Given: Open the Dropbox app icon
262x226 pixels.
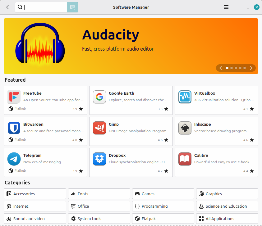Looking at the screenshot, I should coord(99,159).
